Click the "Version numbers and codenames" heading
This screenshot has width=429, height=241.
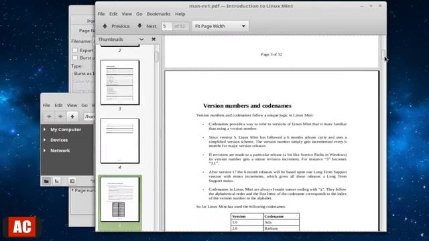point(247,106)
